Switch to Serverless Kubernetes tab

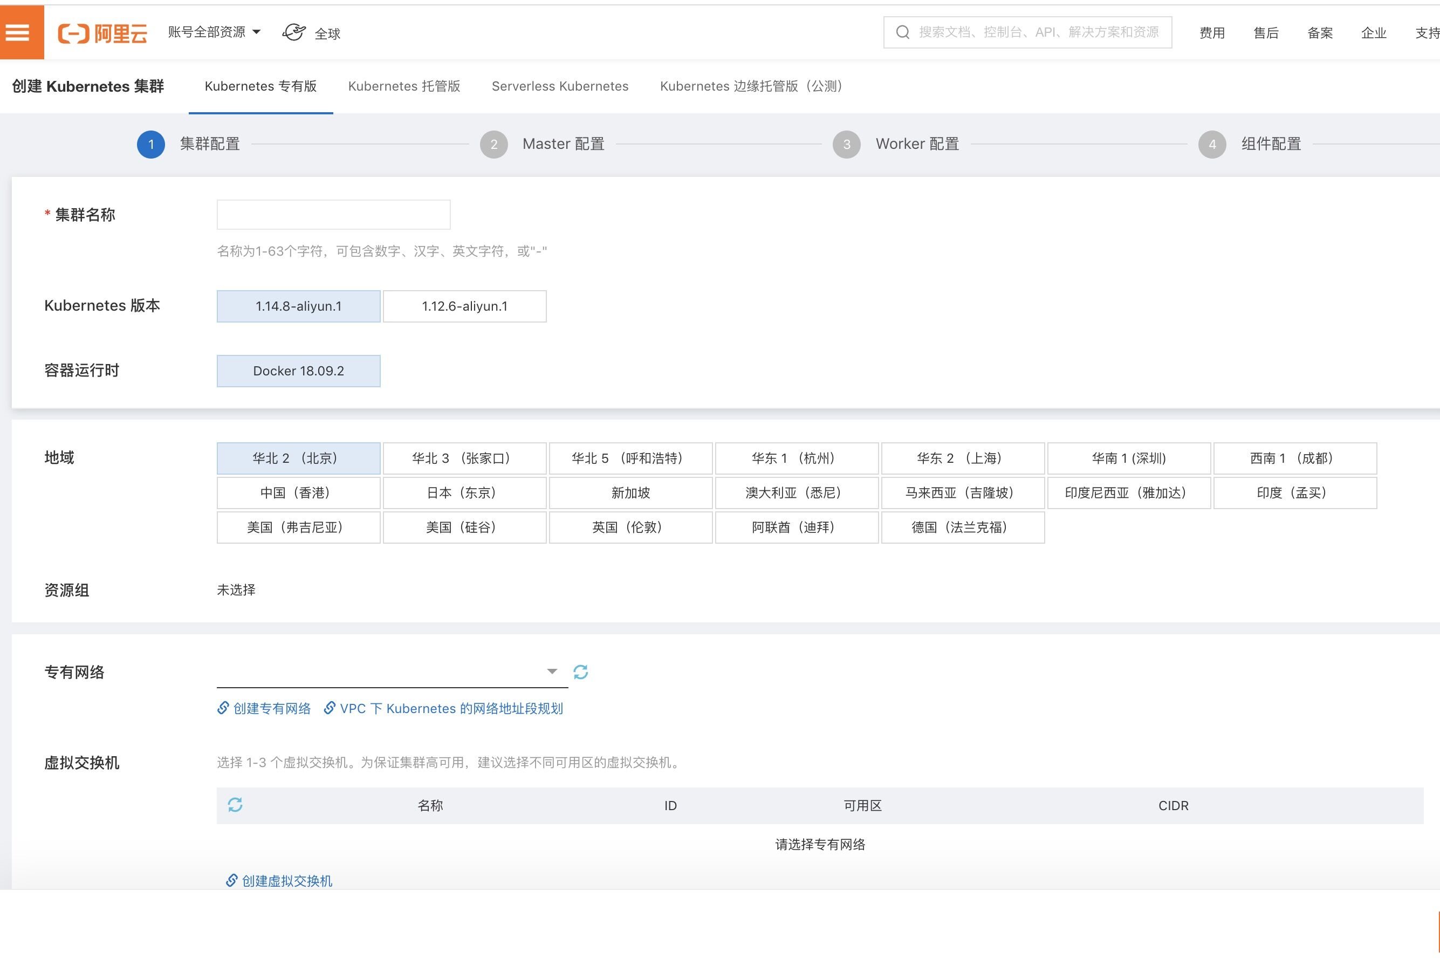coord(560,86)
